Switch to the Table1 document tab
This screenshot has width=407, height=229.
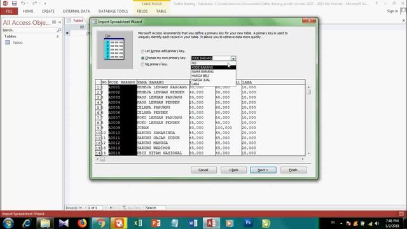coord(76,20)
